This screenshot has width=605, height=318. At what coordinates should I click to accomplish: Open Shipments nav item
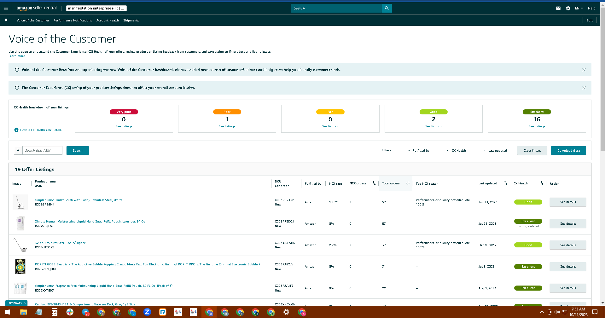coord(131,20)
